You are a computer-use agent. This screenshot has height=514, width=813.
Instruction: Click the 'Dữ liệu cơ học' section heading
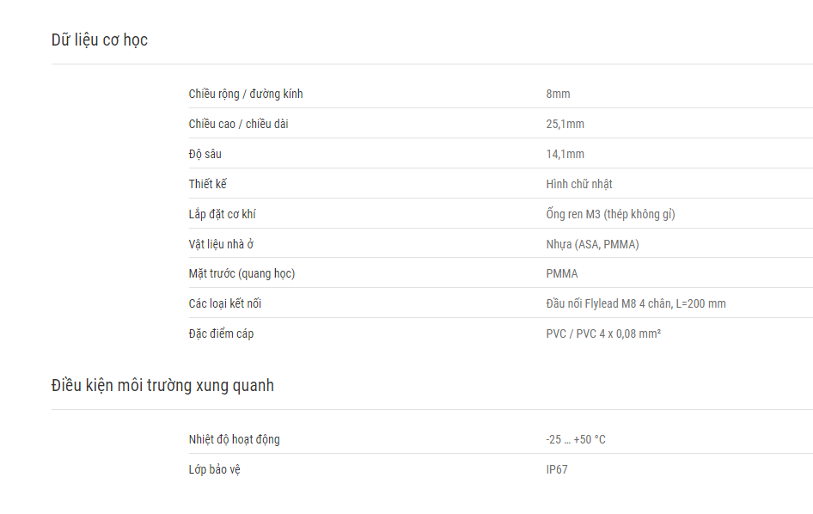(100, 40)
